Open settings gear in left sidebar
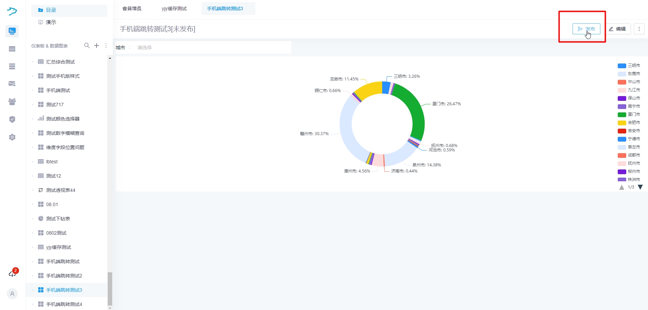The width and height of the screenshot is (648, 310). pos(12,137)
